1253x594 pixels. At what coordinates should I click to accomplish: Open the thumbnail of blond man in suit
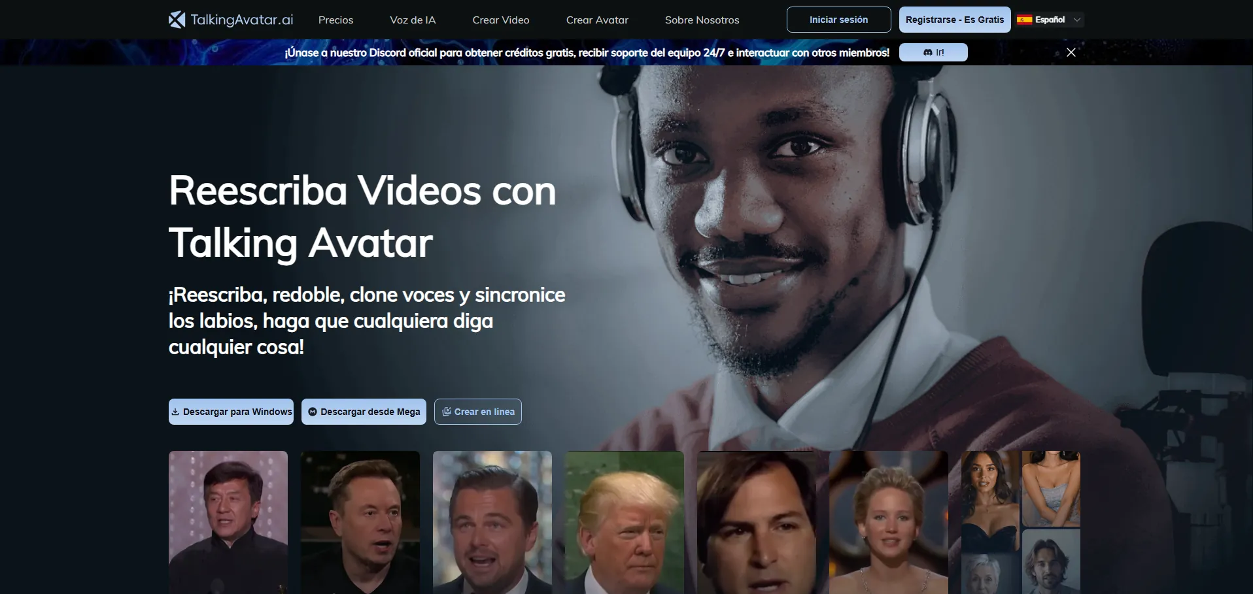[624, 521]
